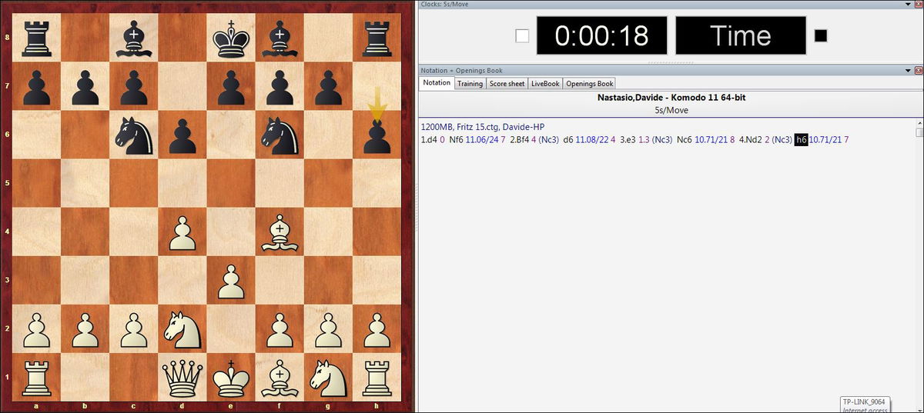Viewport: 924px width, 413px height.
Task: Open the Openings Book tab
Action: pyautogui.click(x=590, y=83)
